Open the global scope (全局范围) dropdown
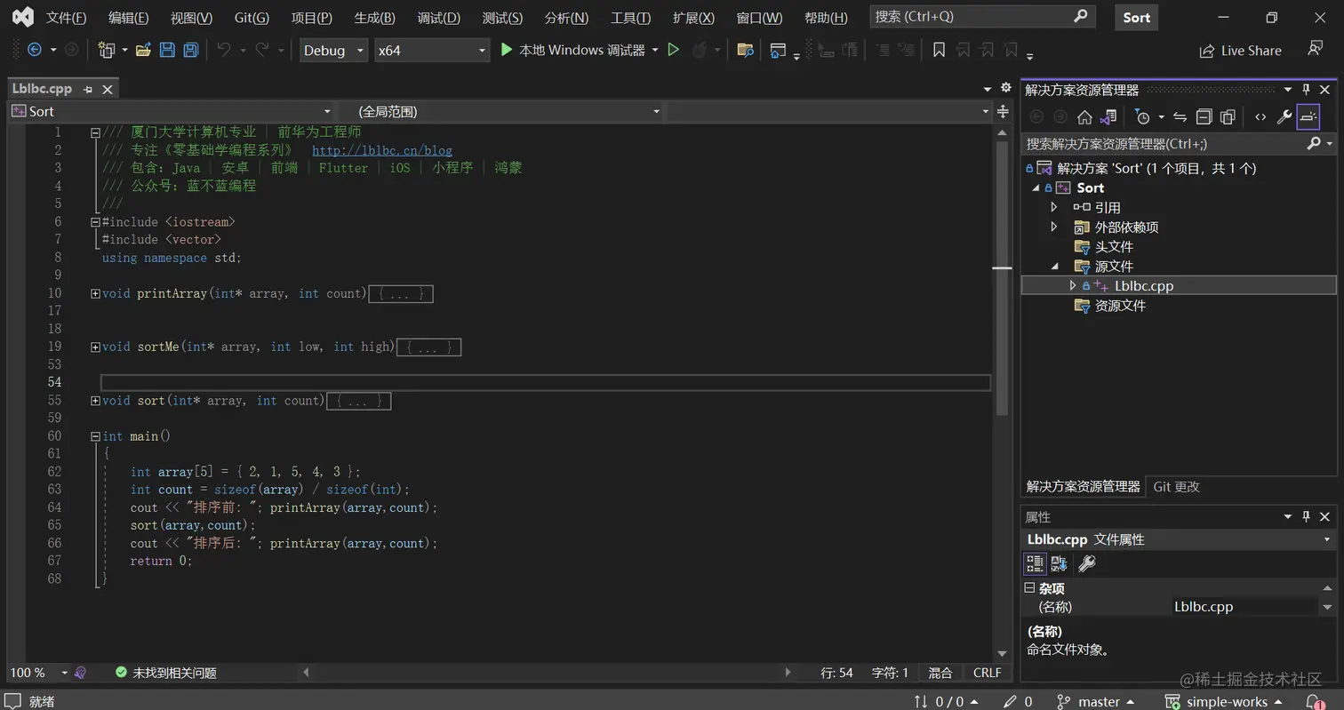The height and width of the screenshot is (710, 1344). pyautogui.click(x=500, y=111)
